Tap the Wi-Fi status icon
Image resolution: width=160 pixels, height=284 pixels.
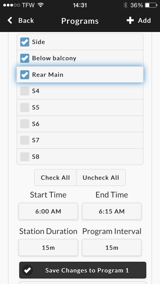(40, 5)
